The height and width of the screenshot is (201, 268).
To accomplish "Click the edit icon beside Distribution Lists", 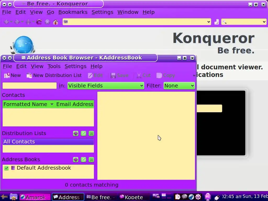I will click(x=83, y=133).
